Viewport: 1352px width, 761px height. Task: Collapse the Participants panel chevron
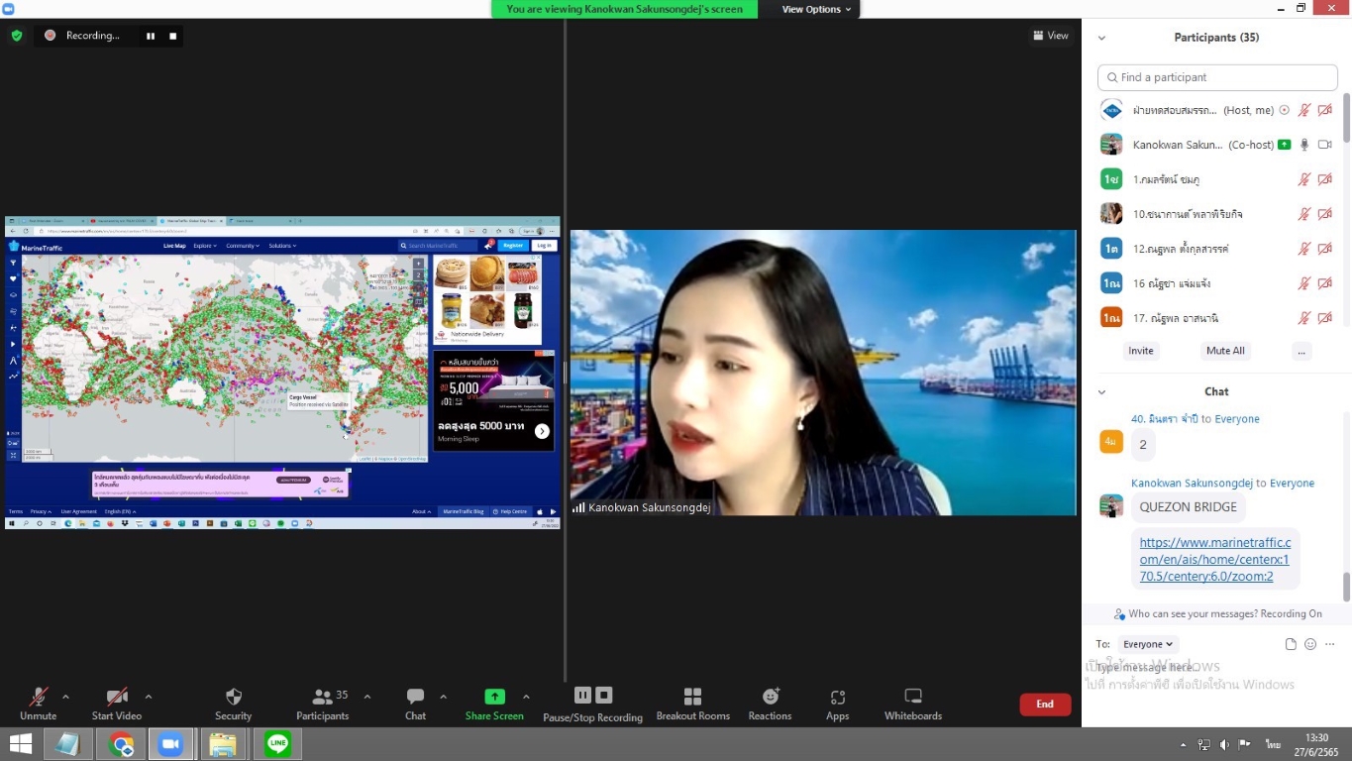point(1101,38)
